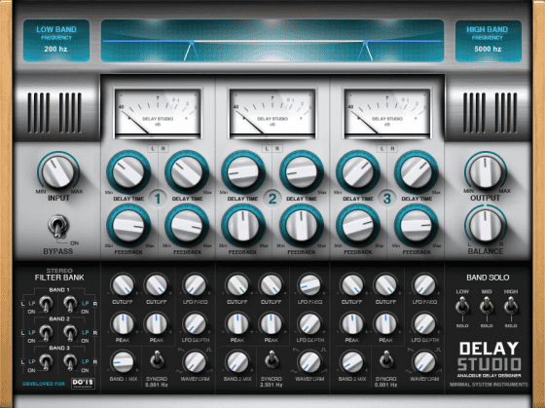Screen dimensions: 545x408
Task: Click the Minimal System Instruments text
Action: 489,385
